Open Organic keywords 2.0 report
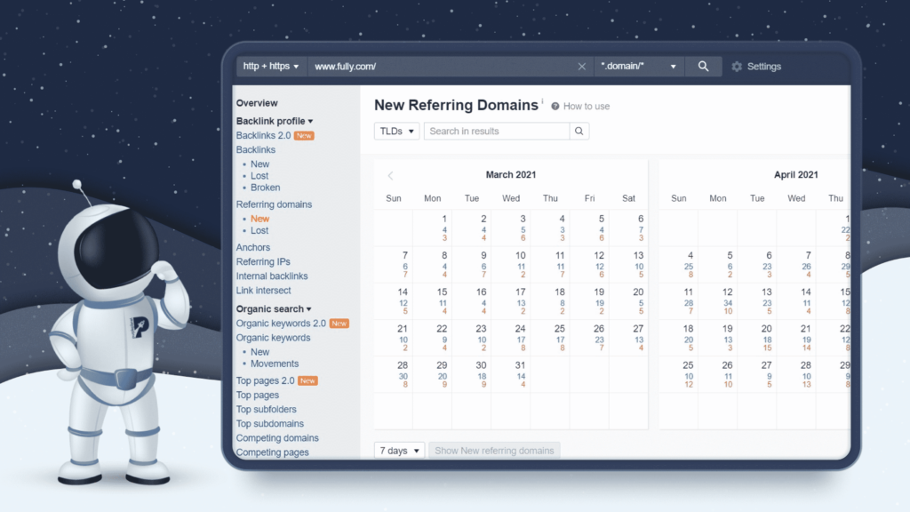Screen dimensions: 910x512 tap(281, 324)
